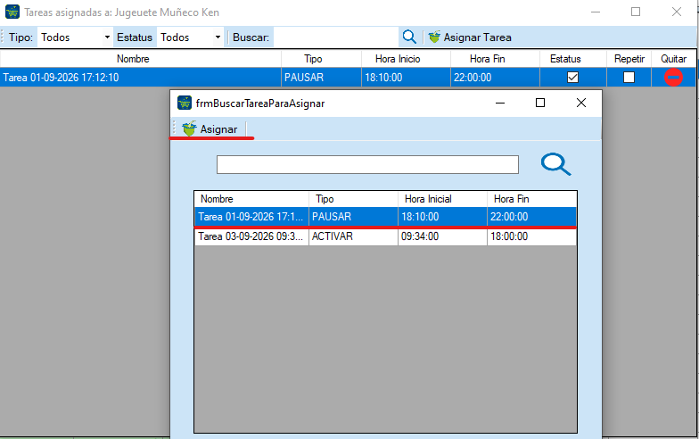The width and height of the screenshot is (699, 439).
Task: Click the Nombre header in the dialog grid
Action: pos(251,199)
